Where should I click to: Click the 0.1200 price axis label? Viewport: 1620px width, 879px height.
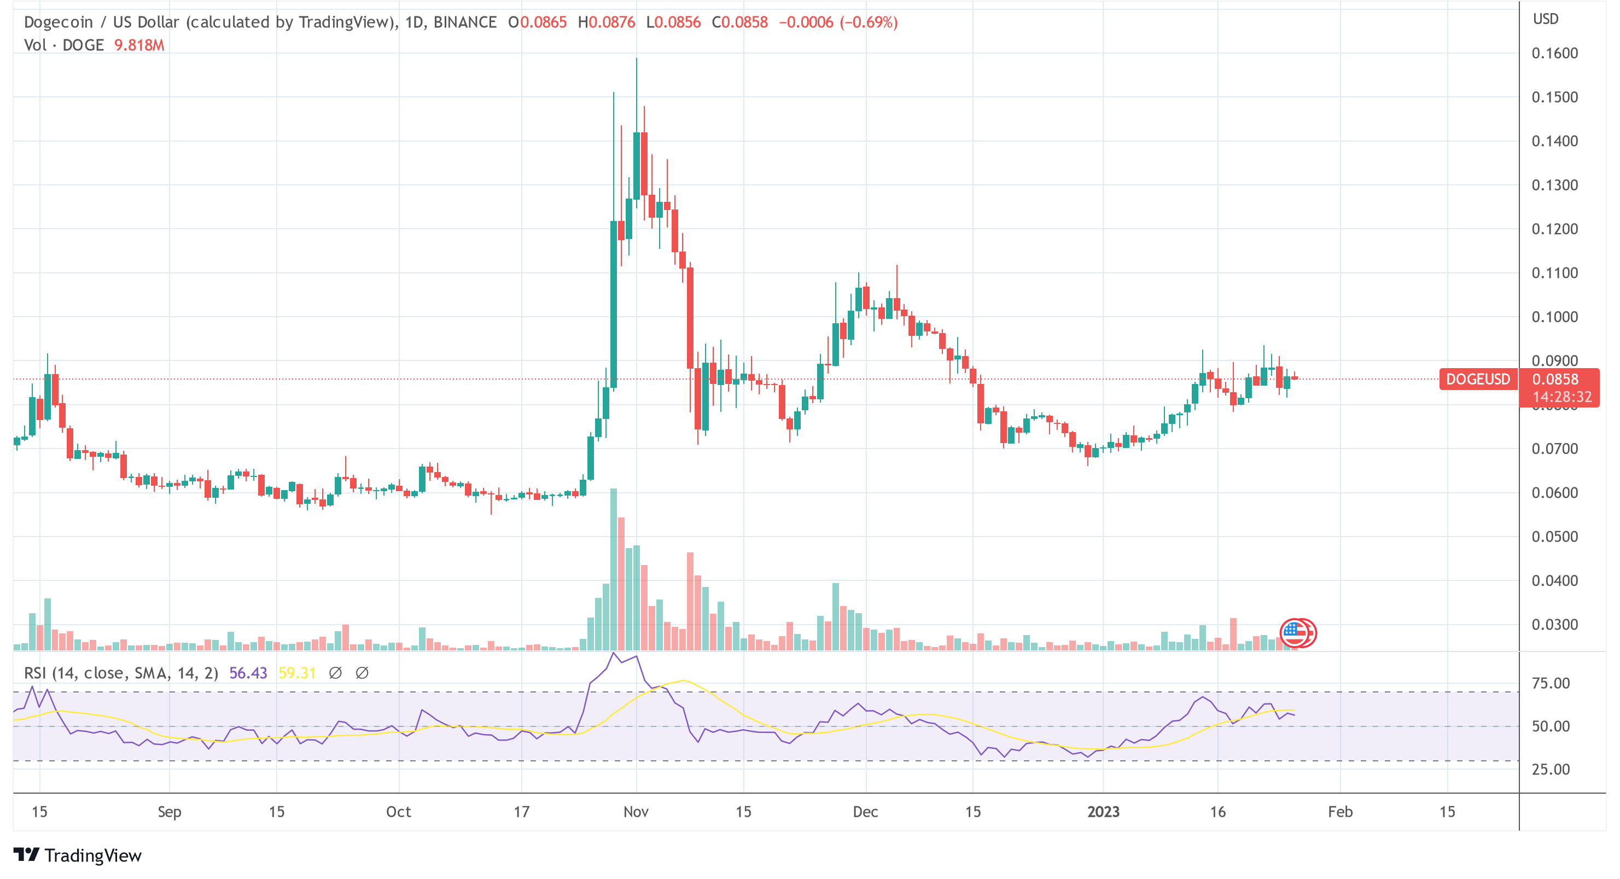(x=1554, y=229)
